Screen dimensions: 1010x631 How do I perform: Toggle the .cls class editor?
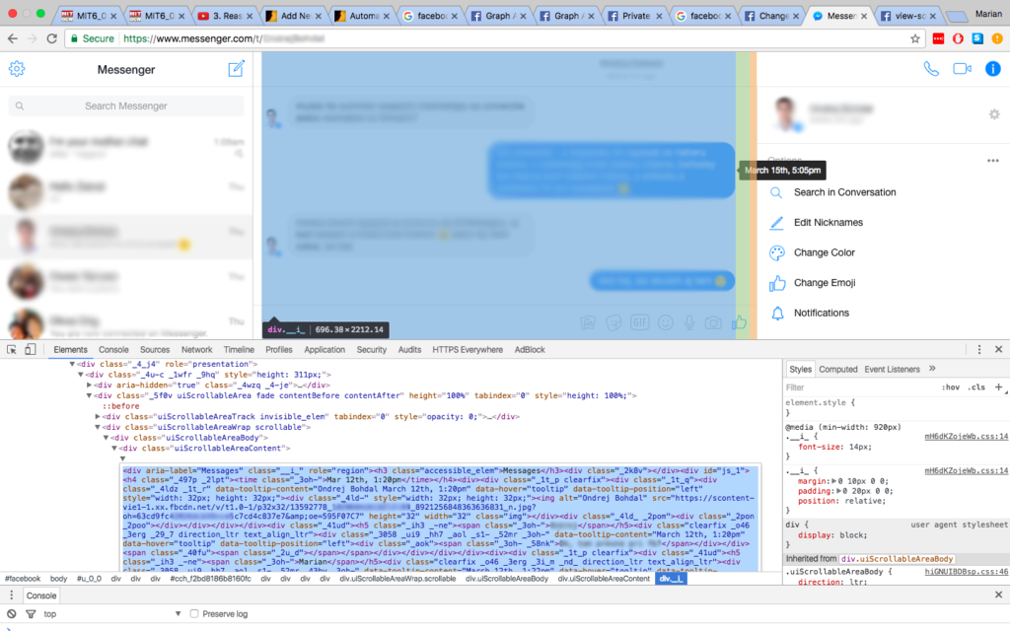(x=975, y=387)
